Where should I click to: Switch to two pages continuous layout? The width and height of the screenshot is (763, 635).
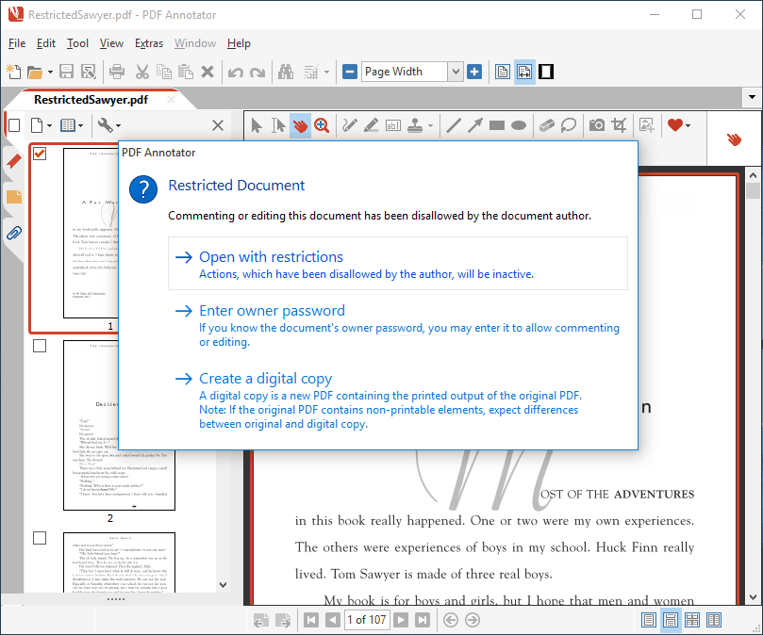(692, 620)
